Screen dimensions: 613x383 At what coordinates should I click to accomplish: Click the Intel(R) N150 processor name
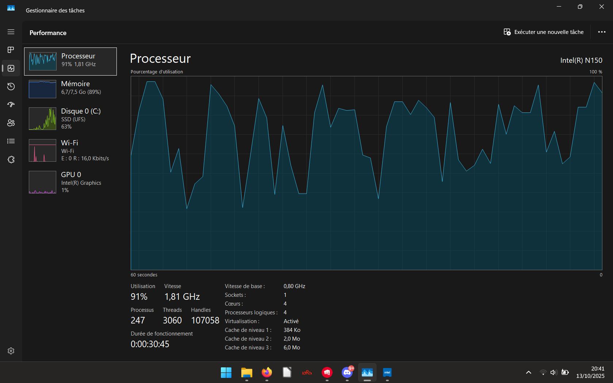581,60
